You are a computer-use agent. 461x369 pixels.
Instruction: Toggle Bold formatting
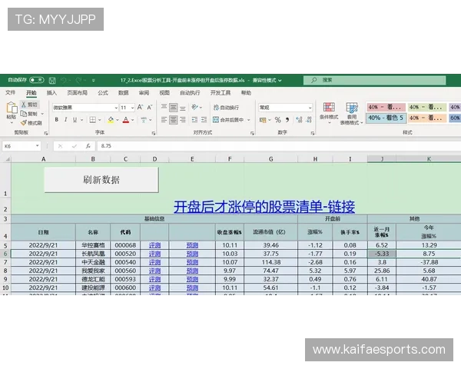point(56,119)
